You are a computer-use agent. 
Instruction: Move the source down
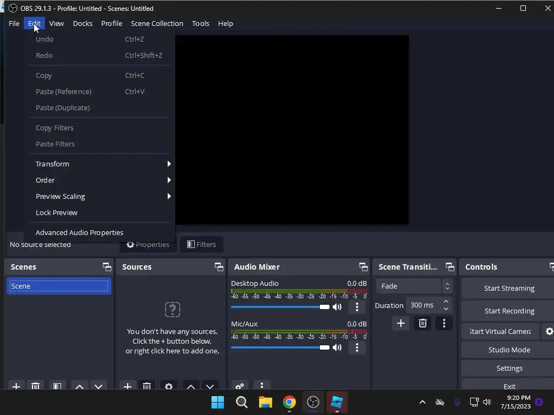click(210, 386)
